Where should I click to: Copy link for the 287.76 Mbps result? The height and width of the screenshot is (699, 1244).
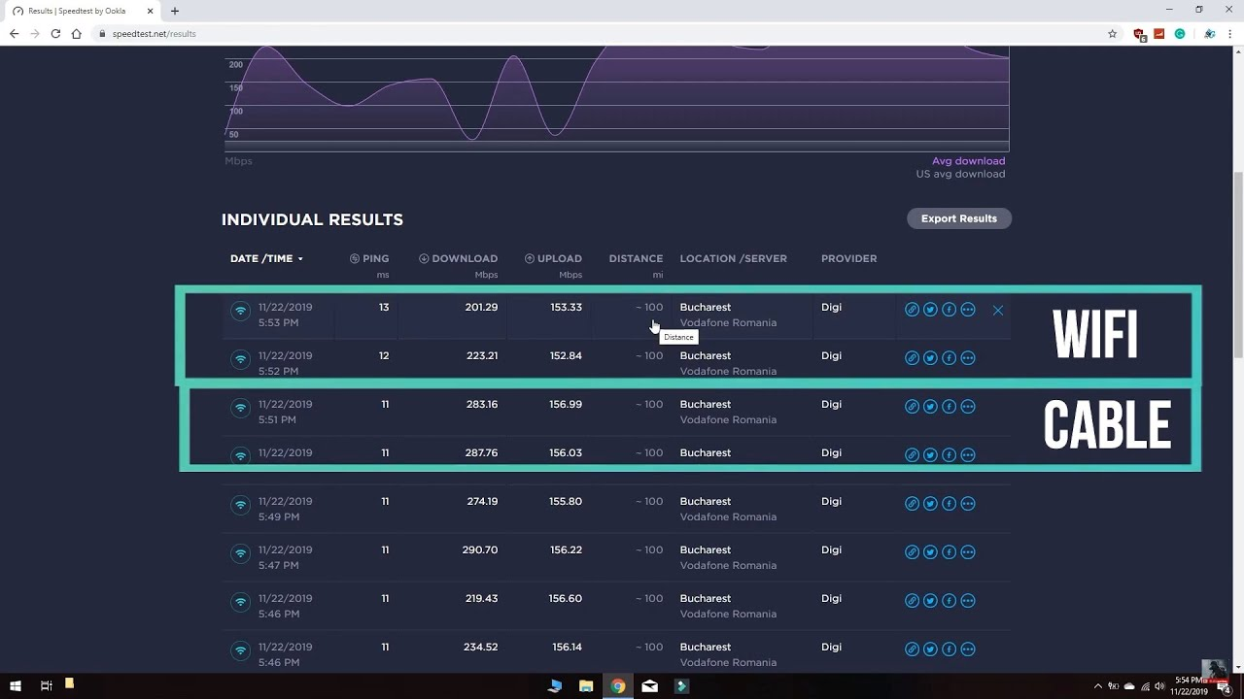(x=912, y=455)
